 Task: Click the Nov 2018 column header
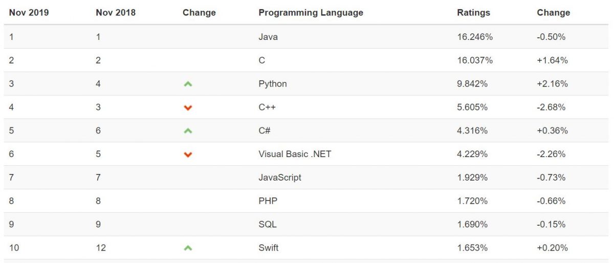click(x=116, y=13)
